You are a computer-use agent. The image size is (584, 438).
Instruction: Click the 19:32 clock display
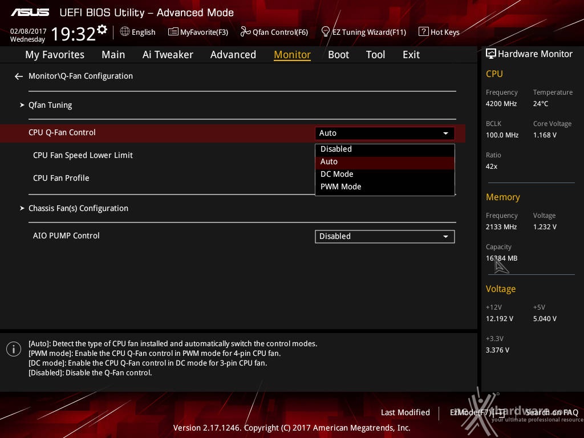point(74,34)
